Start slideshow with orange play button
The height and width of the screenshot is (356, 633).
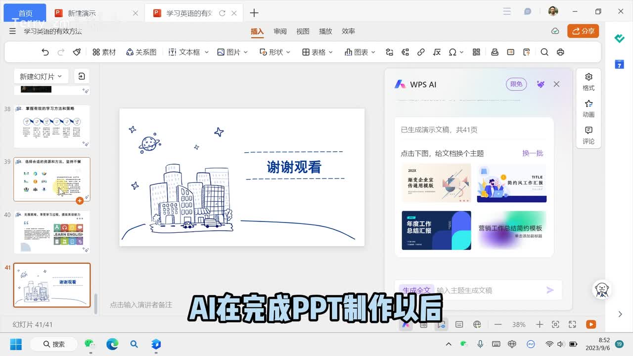590,324
